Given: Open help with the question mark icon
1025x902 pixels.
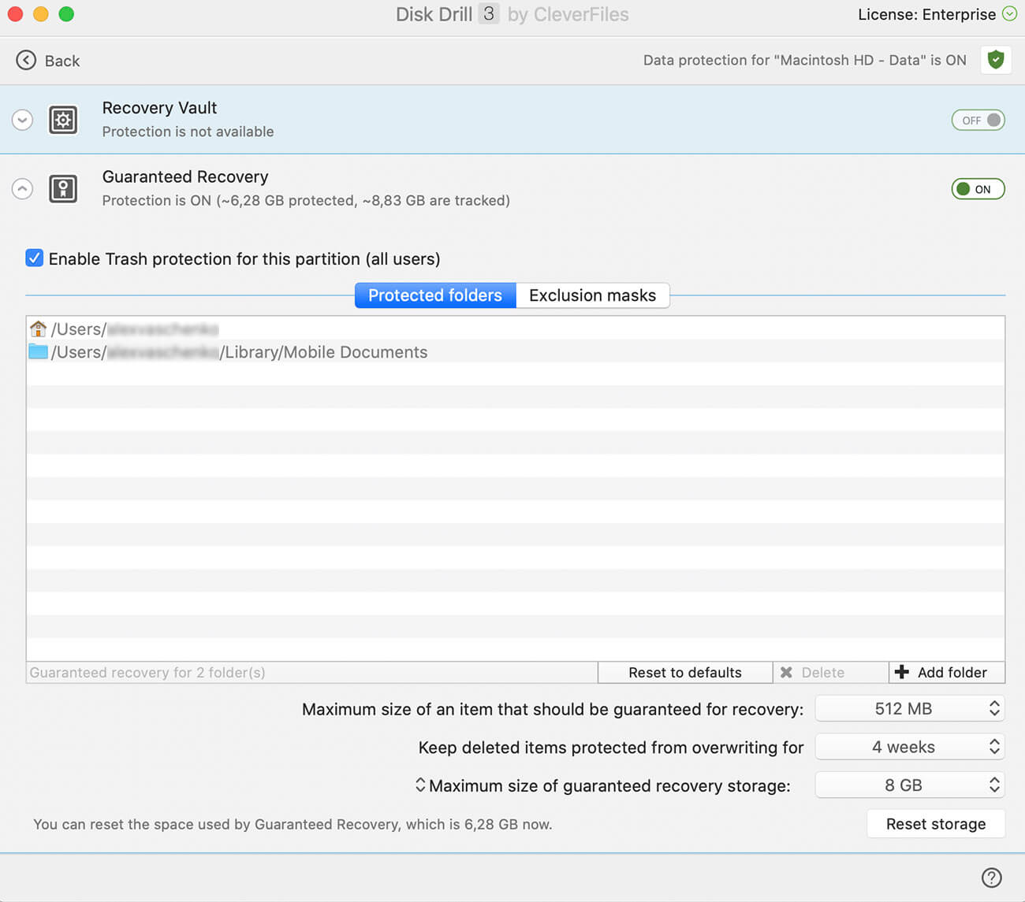Looking at the screenshot, I should (x=991, y=878).
